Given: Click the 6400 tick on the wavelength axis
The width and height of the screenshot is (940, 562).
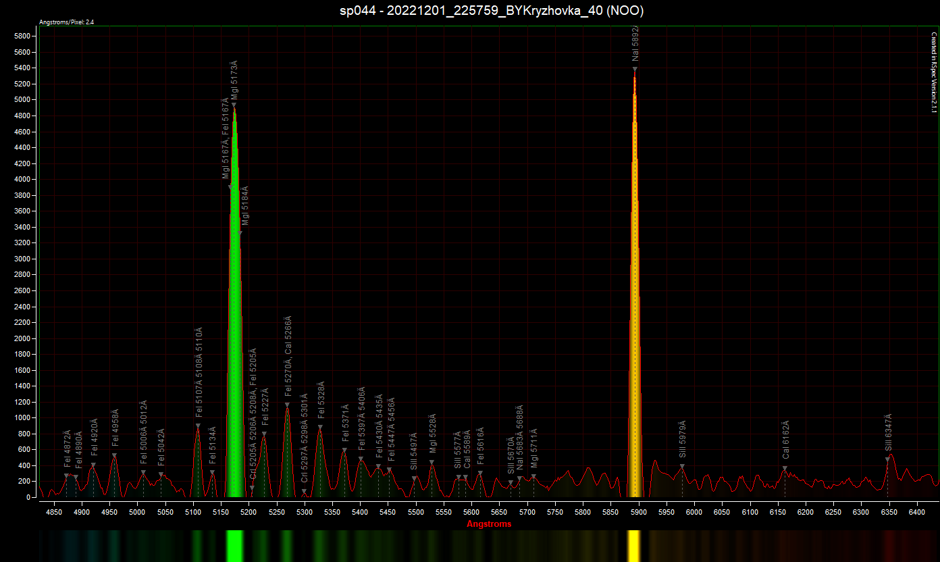Looking at the screenshot, I should (x=917, y=513).
